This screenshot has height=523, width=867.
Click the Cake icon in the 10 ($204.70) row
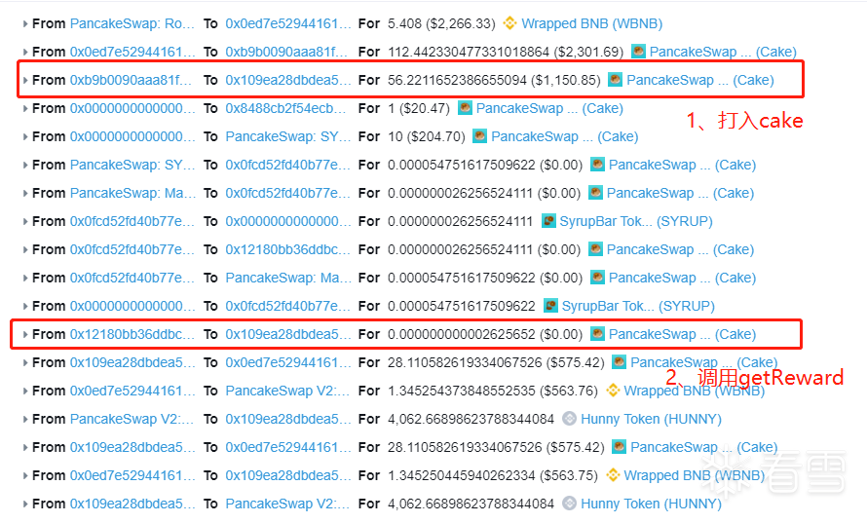(x=480, y=136)
